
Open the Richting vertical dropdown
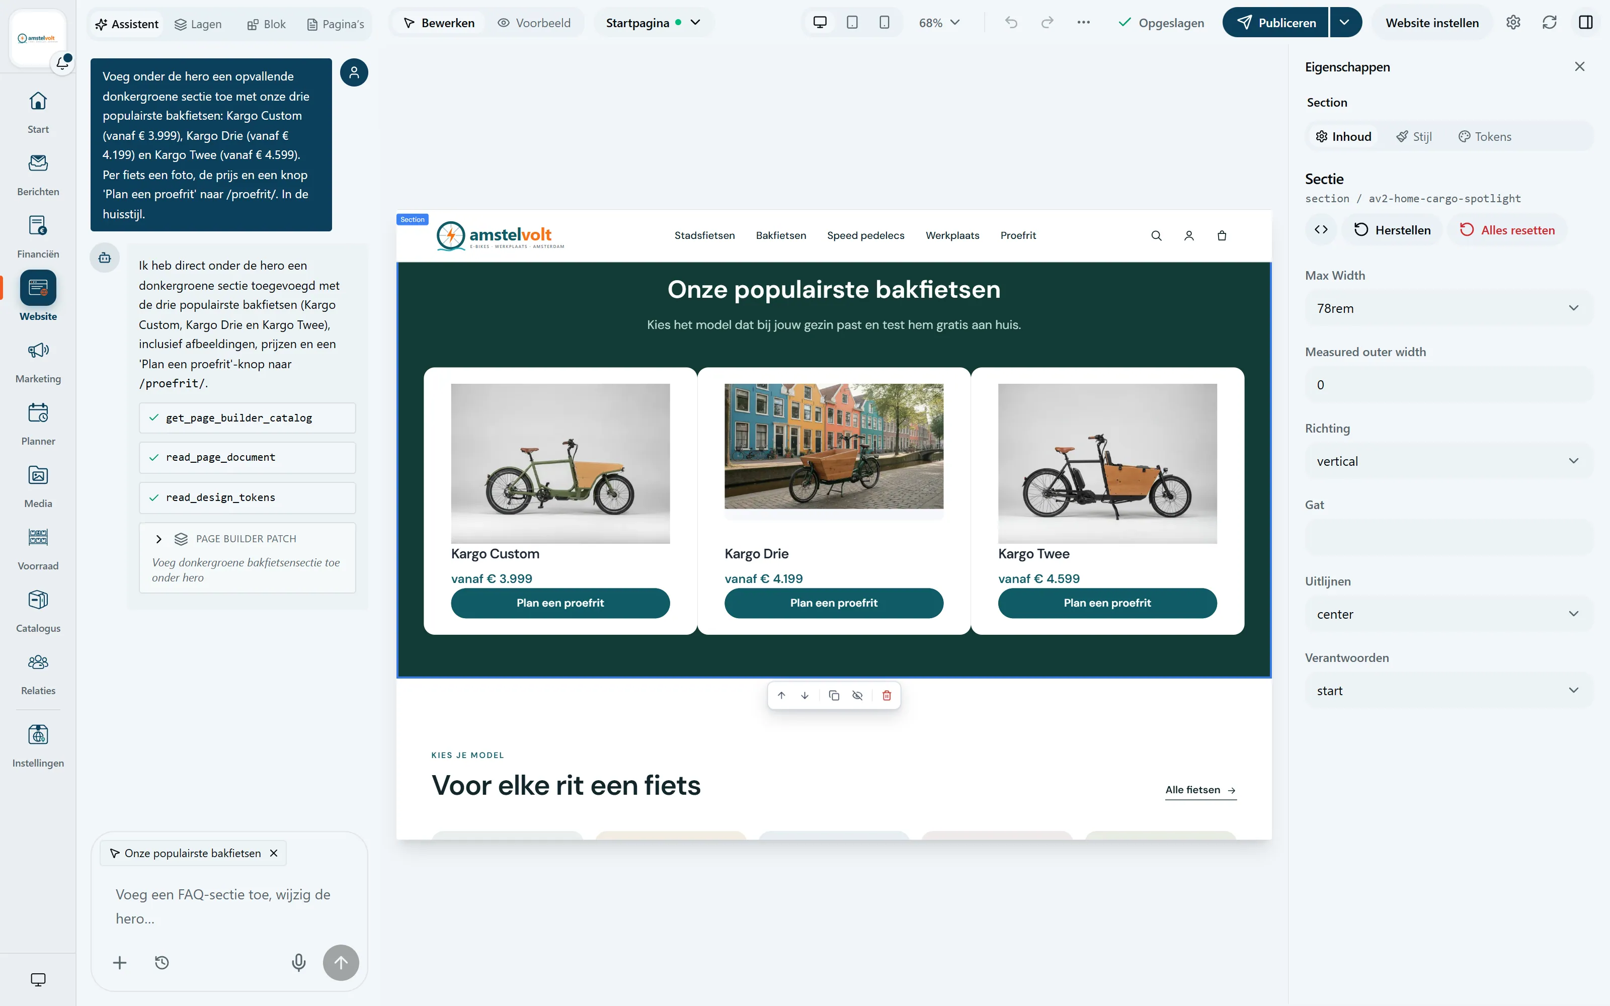pyautogui.click(x=1448, y=461)
